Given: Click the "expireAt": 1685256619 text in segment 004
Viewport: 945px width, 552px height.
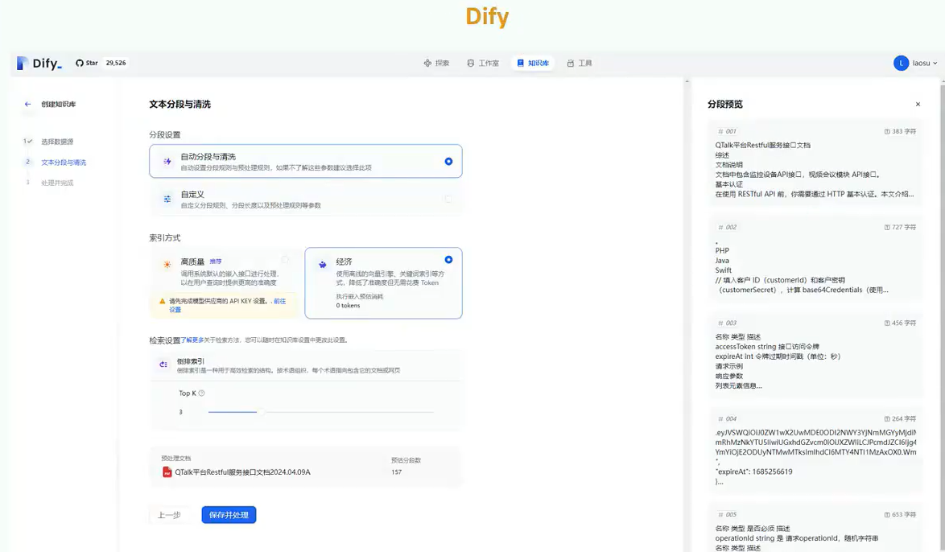Looking at the screenshot, I should (x=754, y=472).
